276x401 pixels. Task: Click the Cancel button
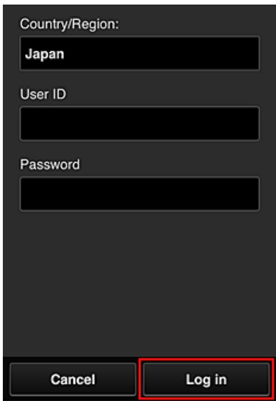click(73, 379)
